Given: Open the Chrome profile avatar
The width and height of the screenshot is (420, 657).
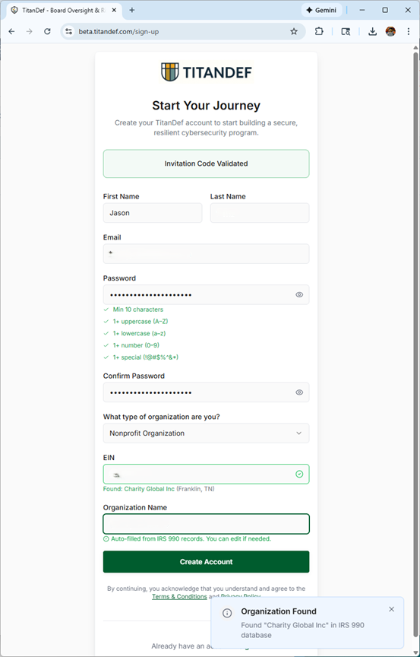Looking at the screenshot, I should click(x=390, y=31).
